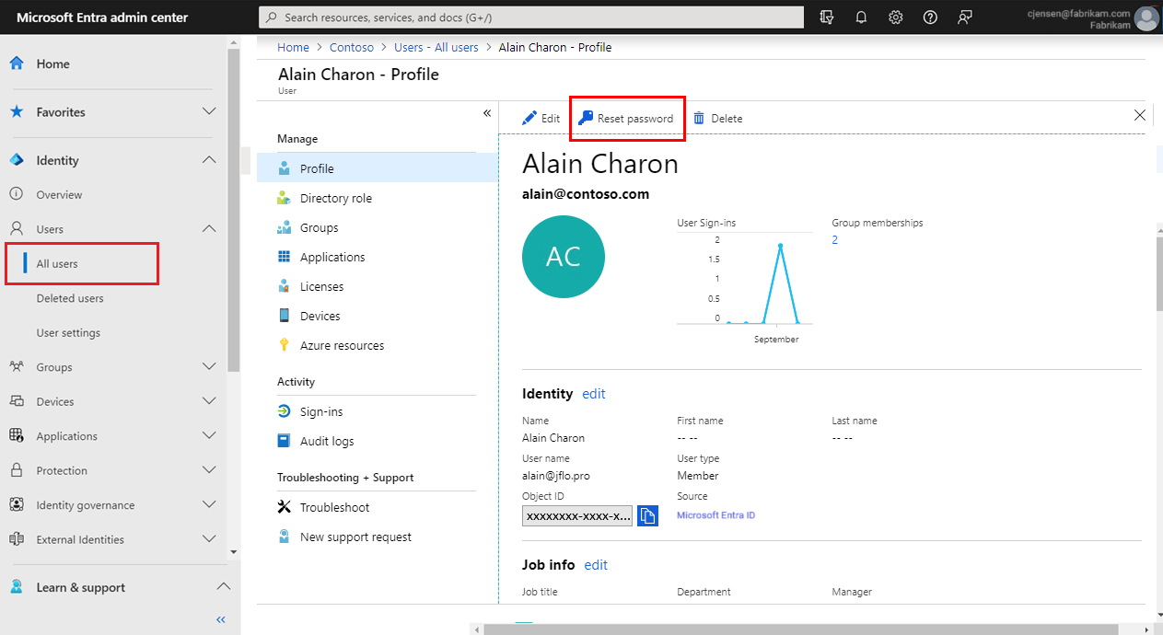This screenshot has height=635, width=1163.
Task: Collapse the Manage menu with double chevron
Action: [x=487, y=113]
